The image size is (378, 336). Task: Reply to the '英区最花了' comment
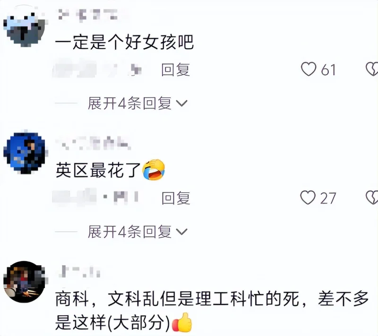click(x=176, y=198)
